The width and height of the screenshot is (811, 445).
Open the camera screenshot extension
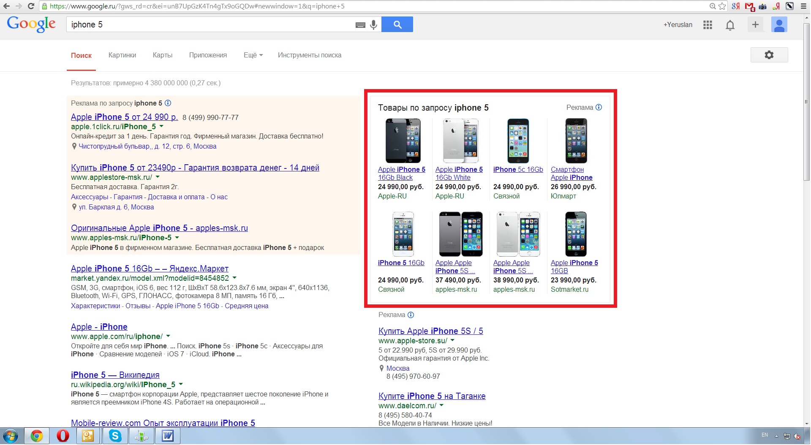point(763,6)
